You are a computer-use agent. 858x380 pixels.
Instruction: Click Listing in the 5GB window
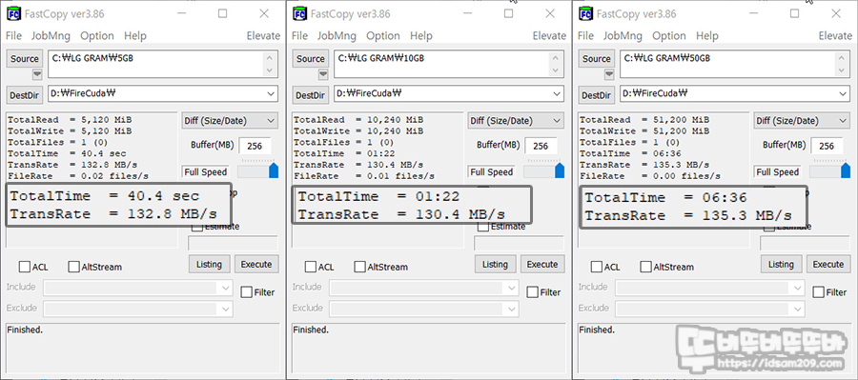209,264
